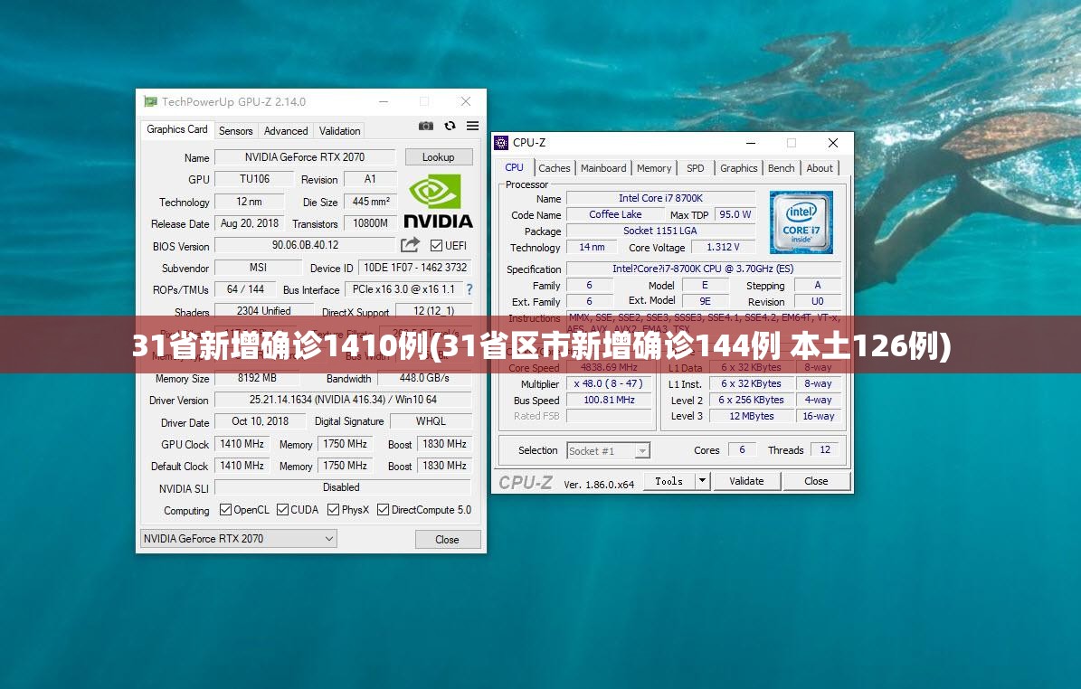Image resolution: width=1081 pixels, height=689 pixels.
Task: Open the Mainboard tab in CPU-Z
Action: click(x=603, y=168)
